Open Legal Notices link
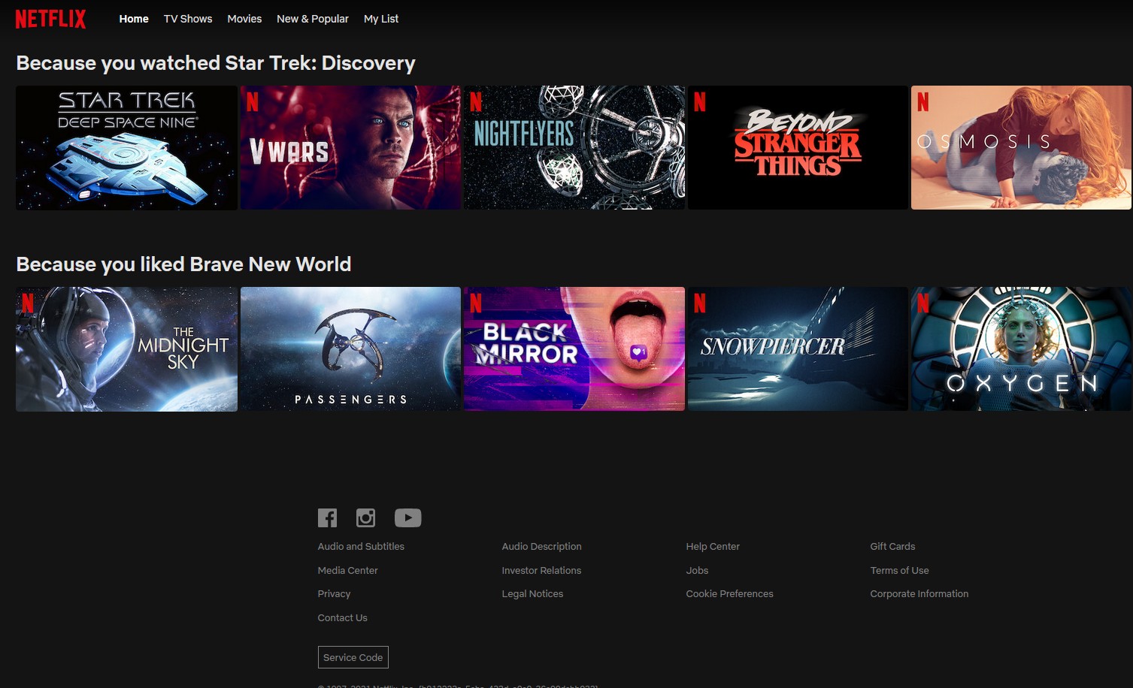Viewport: 1133px width, 688px height. click(x=532, y=593)
